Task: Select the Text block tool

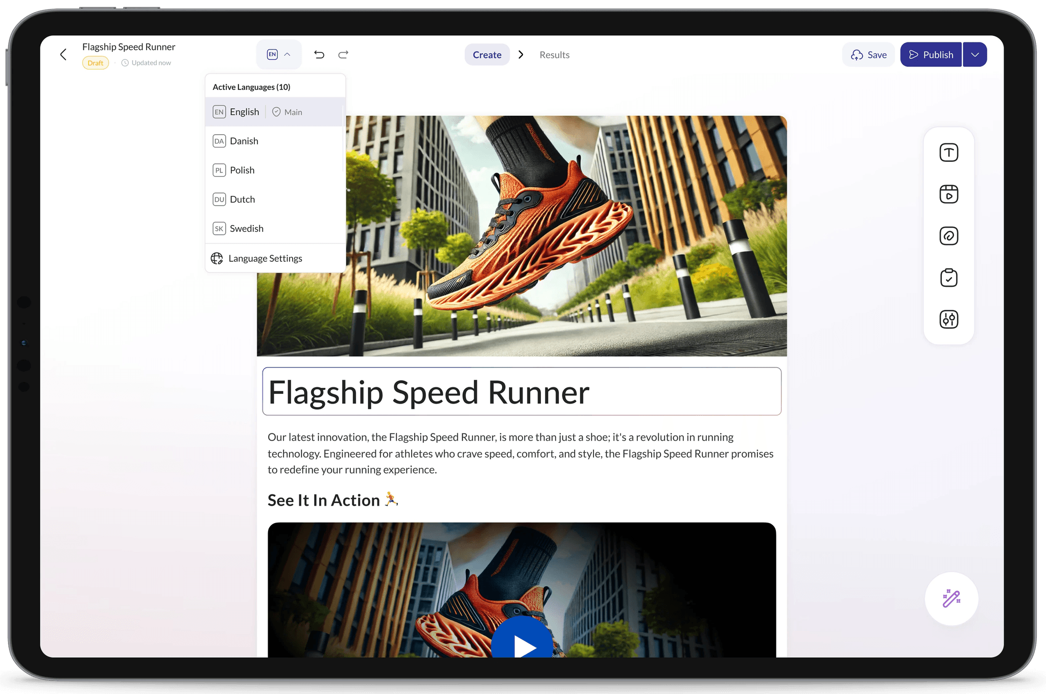Action: (948, 153)
